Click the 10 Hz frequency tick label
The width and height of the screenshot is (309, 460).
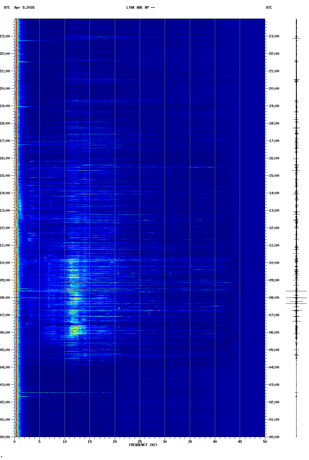point(65,442)
